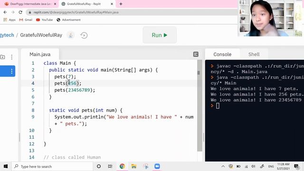Open the Windows Start menu
Viewport: 304px width, 171px height.
6,166
